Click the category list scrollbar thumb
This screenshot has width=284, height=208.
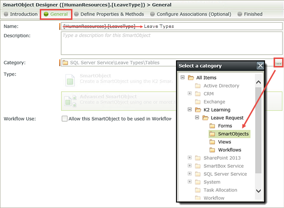tap(258, 130)
